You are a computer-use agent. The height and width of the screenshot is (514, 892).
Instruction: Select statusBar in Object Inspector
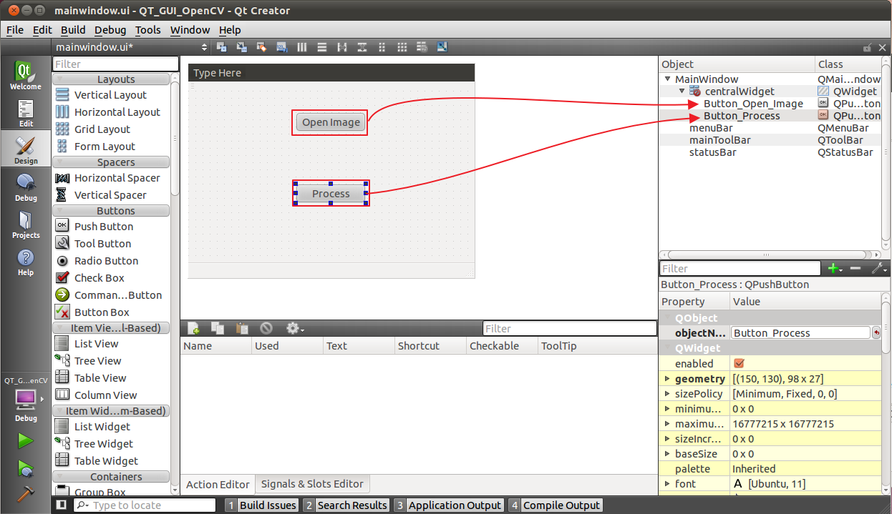(x=712, y=152)
